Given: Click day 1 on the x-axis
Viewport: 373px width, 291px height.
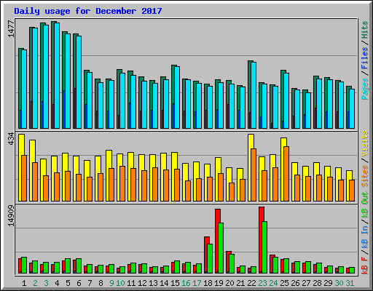Looking at the screenshot, I should click(x=24, y=283).
